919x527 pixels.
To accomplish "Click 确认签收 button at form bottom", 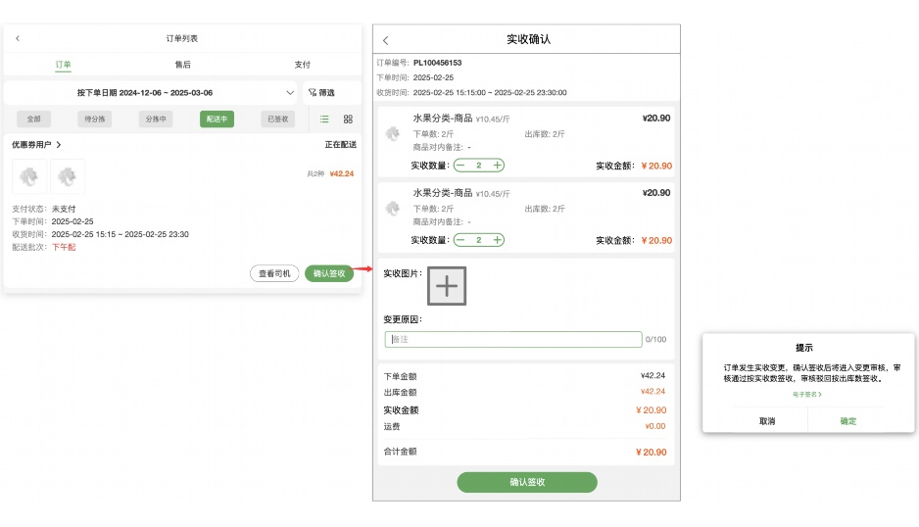I will 527,482.
